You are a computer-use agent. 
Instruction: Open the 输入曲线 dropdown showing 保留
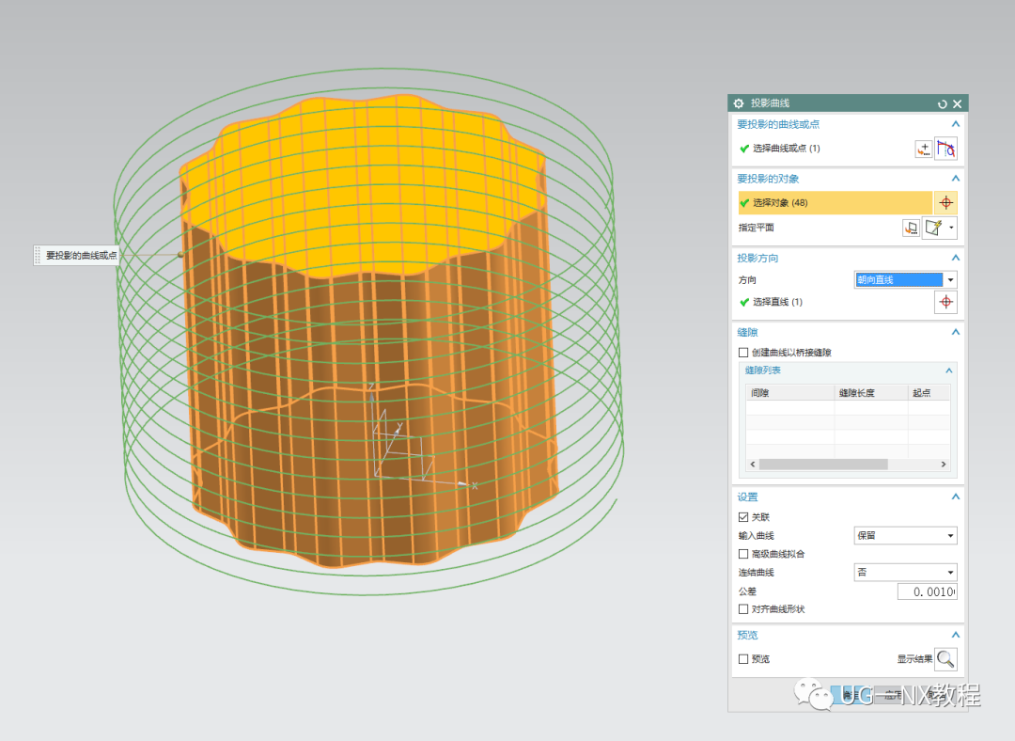point(906,536)
